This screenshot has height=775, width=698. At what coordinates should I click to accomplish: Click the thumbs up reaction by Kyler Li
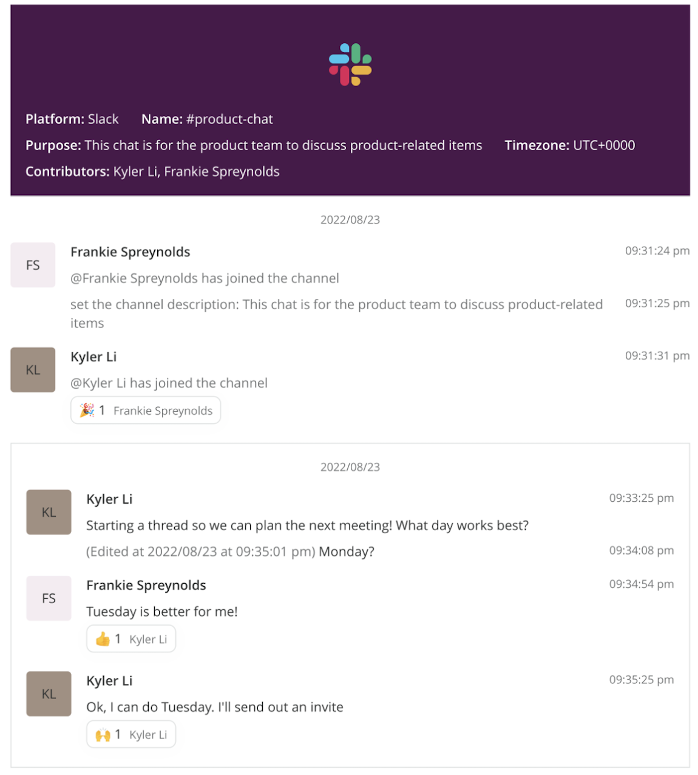[131, 639]
